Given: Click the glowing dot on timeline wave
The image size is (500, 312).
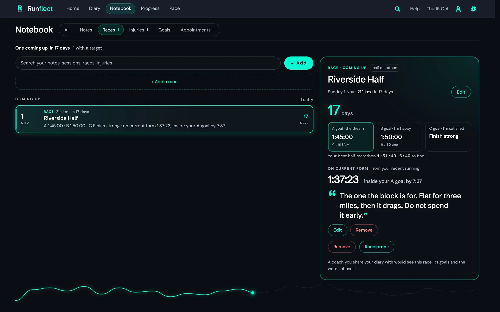Looking at the screenshot, I should (253, 293).
